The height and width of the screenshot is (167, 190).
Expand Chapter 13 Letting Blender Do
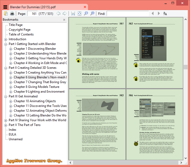11,116
